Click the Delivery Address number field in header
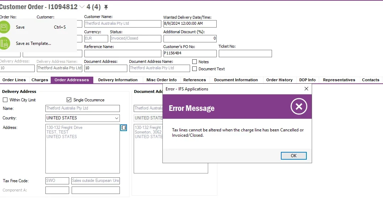This screenshot has width=383, height=213. pos(17,68)
